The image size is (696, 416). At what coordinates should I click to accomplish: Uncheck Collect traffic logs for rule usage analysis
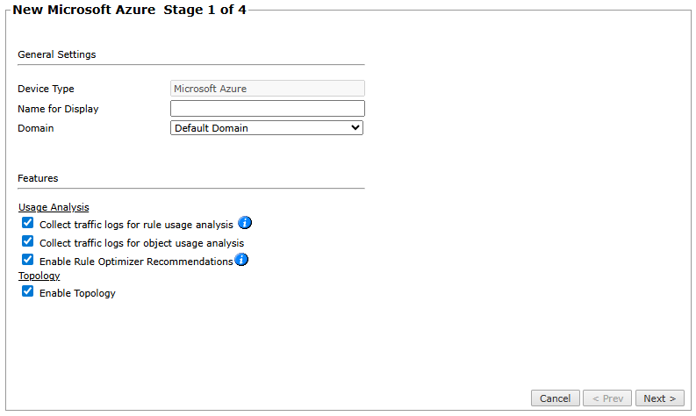pos(28,224)
